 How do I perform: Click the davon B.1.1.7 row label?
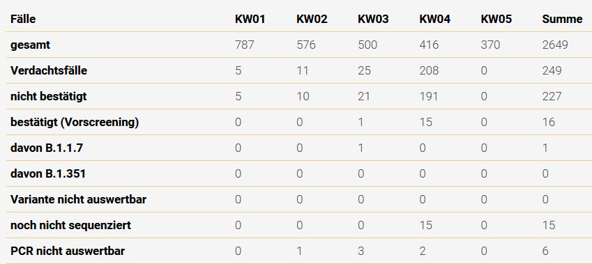click(x=47, y=148)
